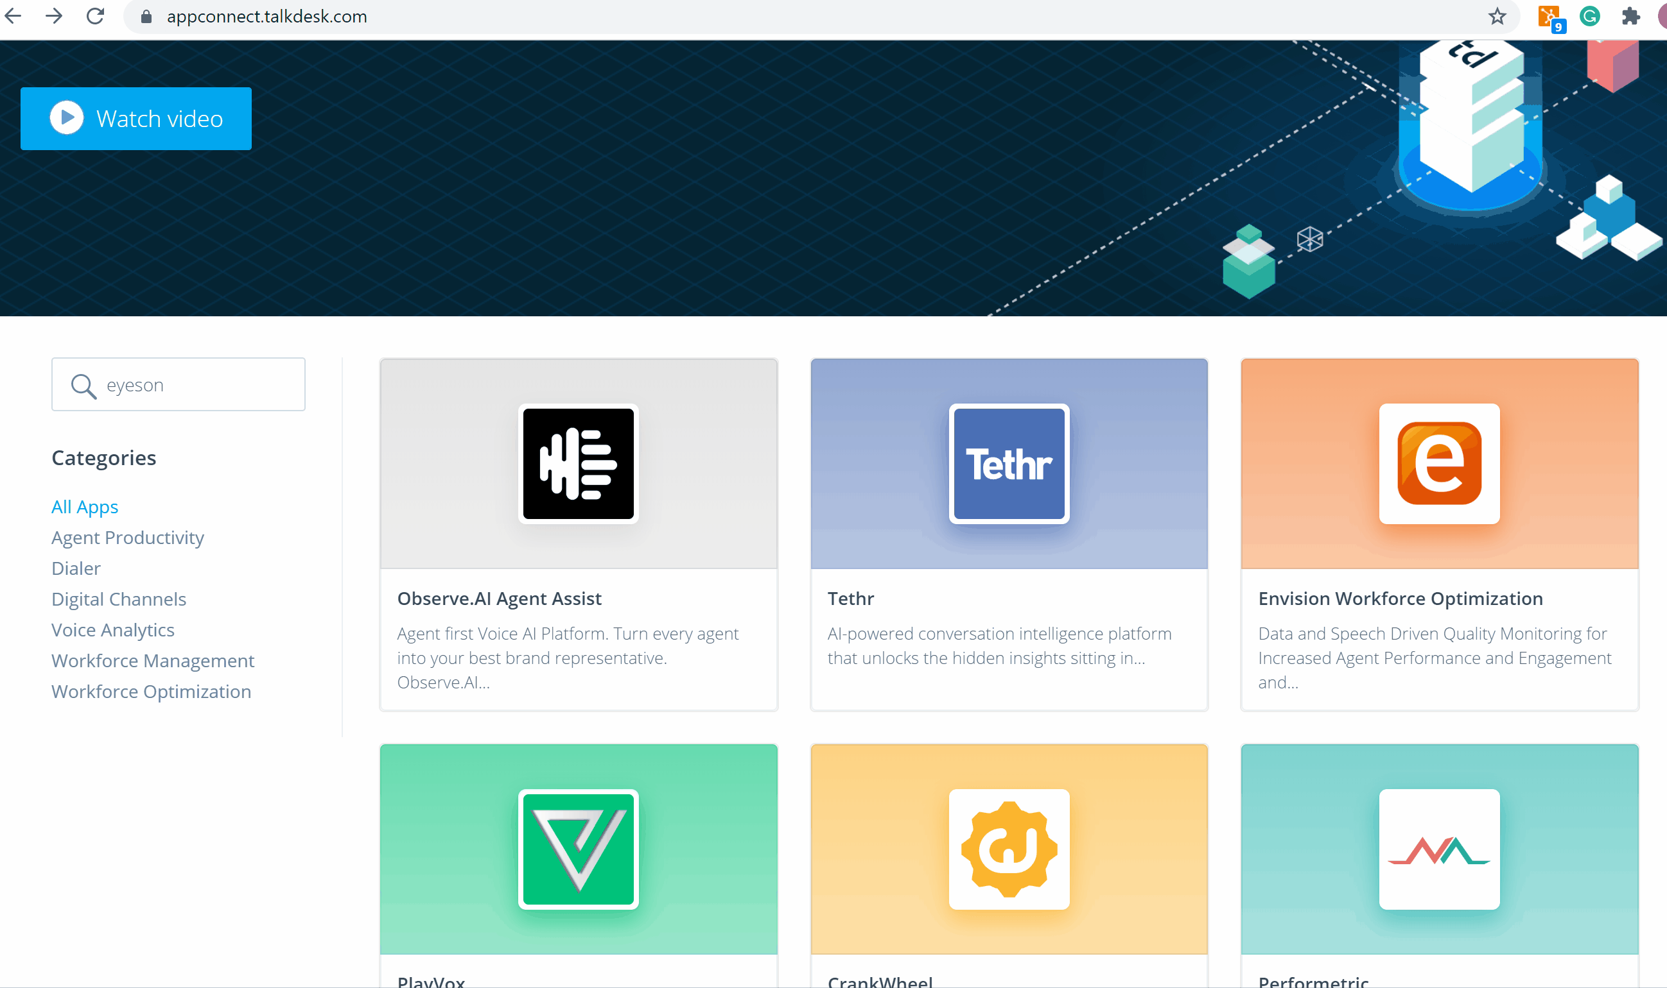Open the HubSpot extension icon

pyautogui.click(x=1549, y=17)
